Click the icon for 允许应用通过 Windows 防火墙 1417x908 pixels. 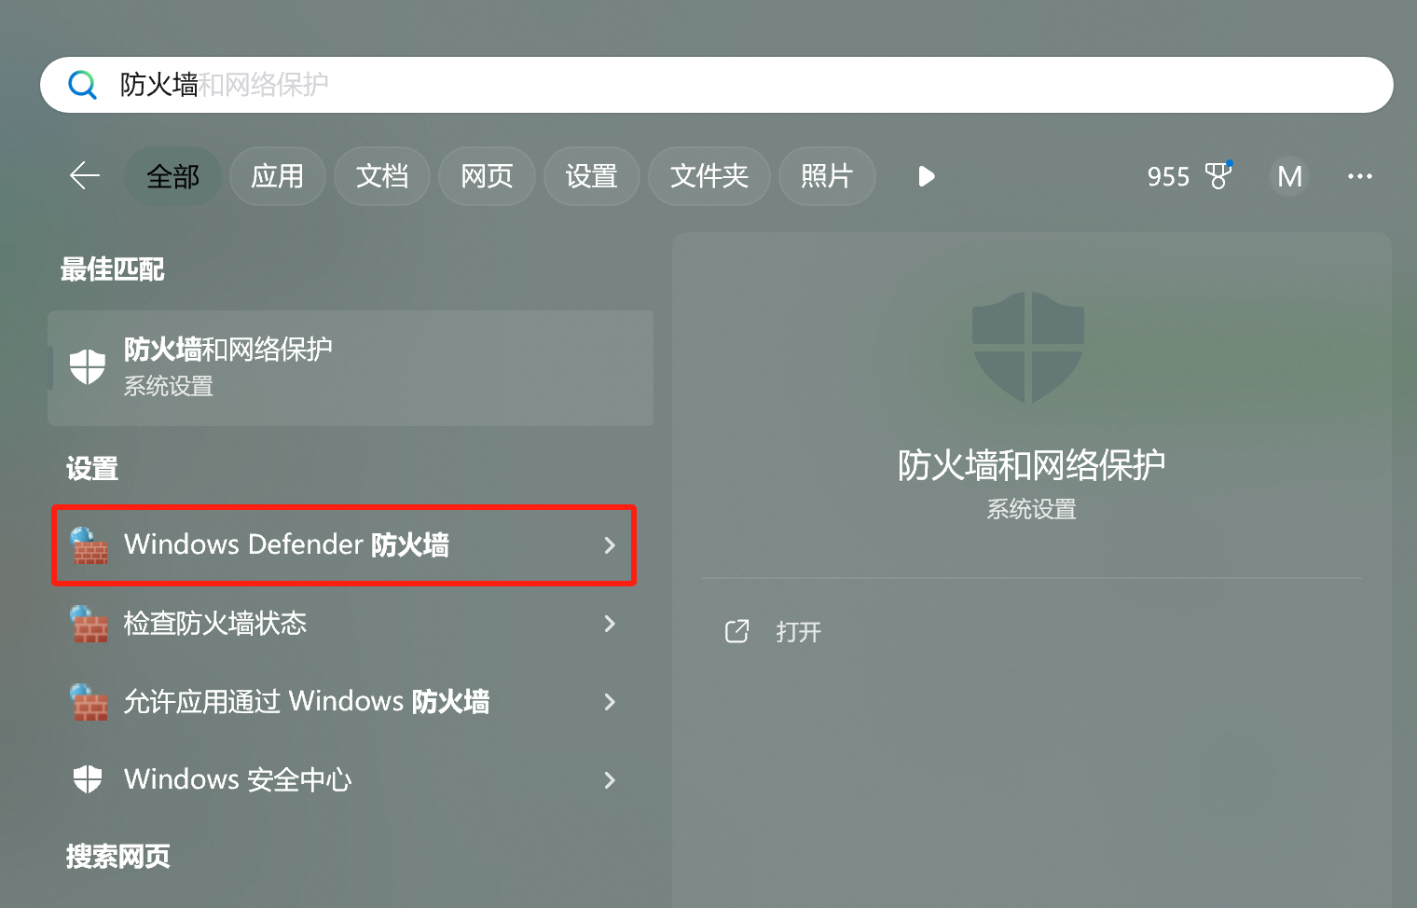coord(89,702)
